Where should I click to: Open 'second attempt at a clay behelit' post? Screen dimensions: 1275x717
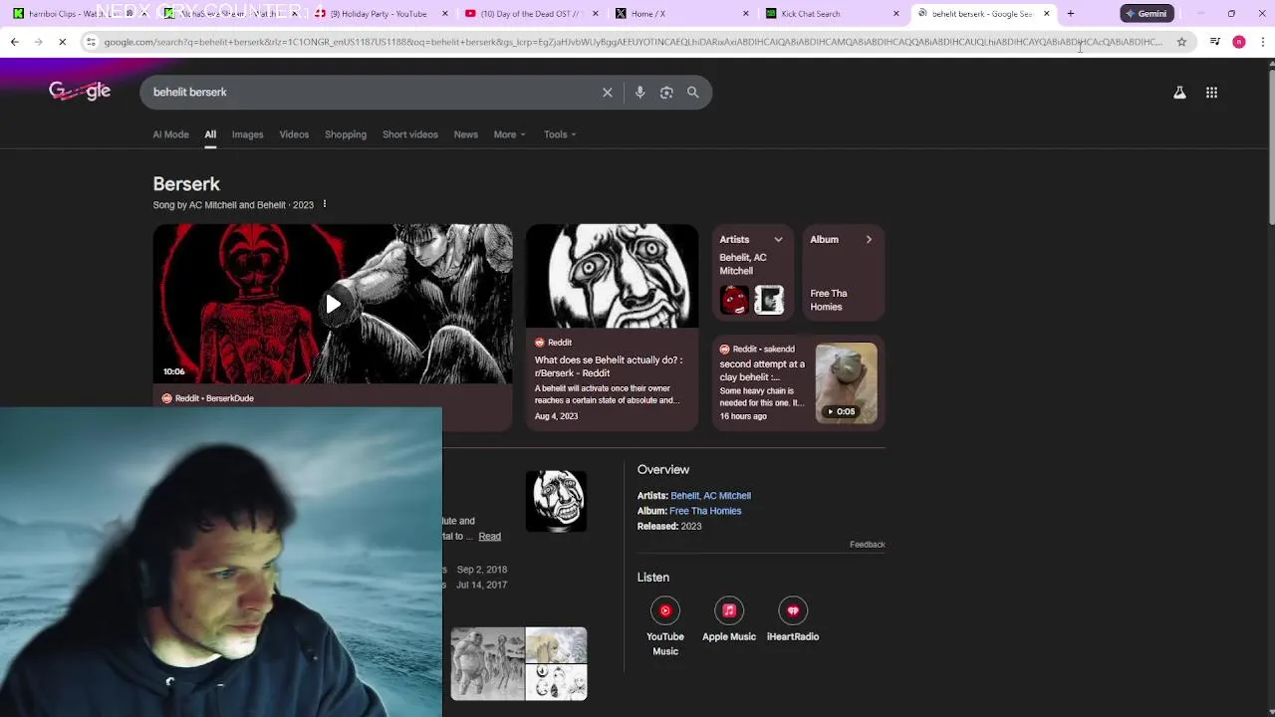762,370
